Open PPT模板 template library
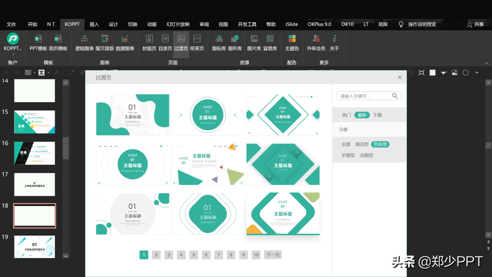Image resolution: width=492 pixels, height=277 pixels. pos(38,43)
